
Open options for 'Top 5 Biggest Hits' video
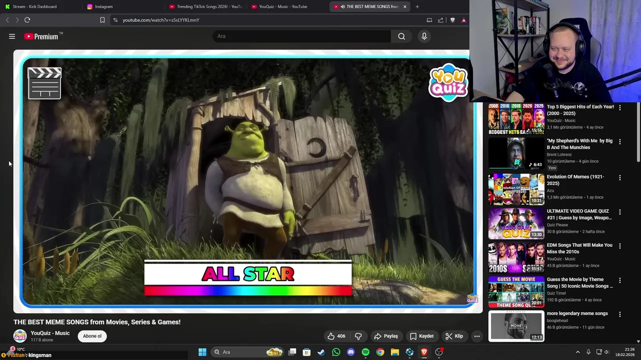pyautogui.click(x=620, y=107)
